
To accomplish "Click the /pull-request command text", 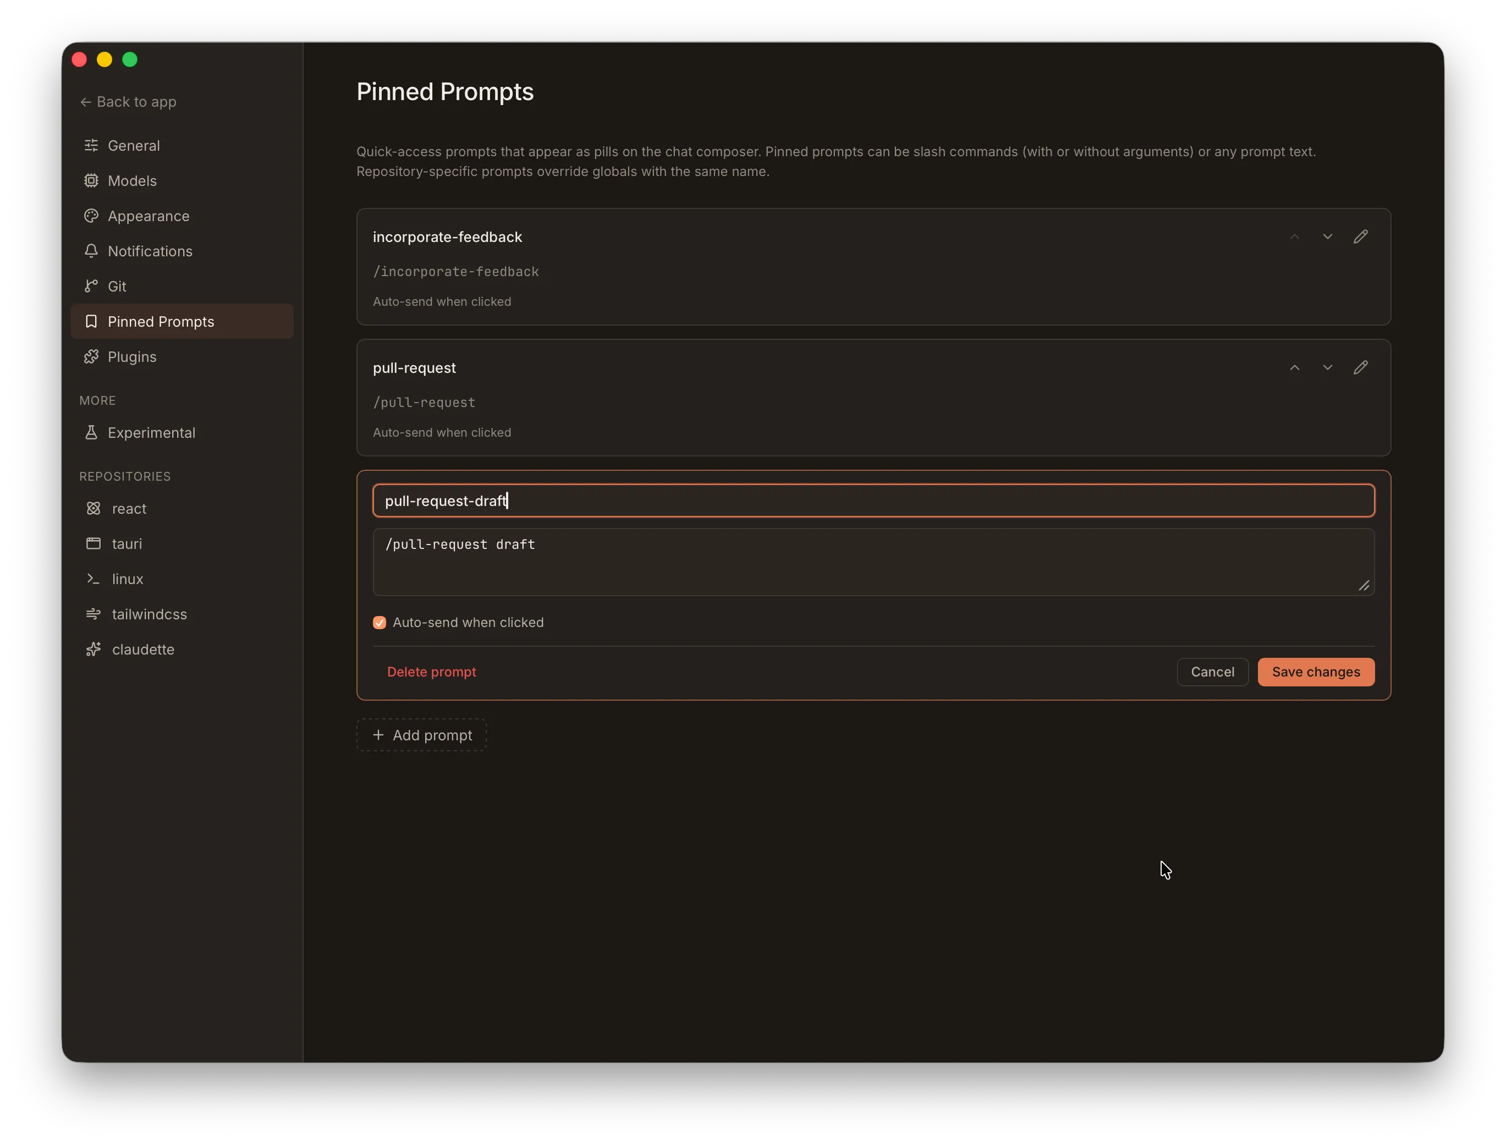I will (424, 403).
